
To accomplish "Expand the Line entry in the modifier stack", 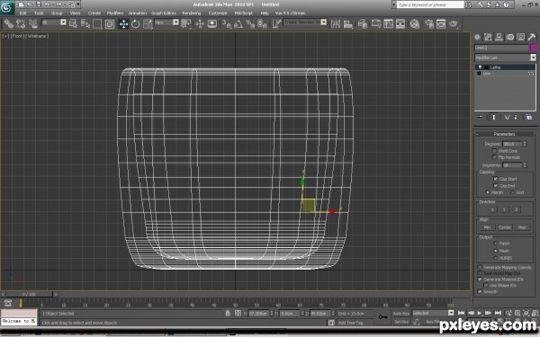I will click(479, 74).
